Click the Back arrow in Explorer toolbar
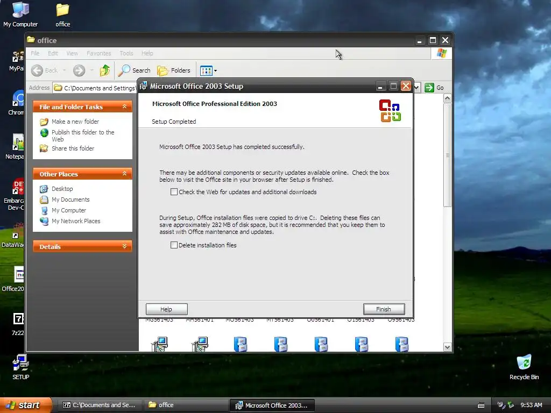Image resolution: width=551 pixels, height=413 pixels. 45,70
